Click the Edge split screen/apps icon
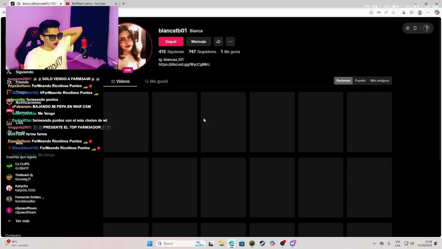The image size is (442, 249). click(371, 12)
